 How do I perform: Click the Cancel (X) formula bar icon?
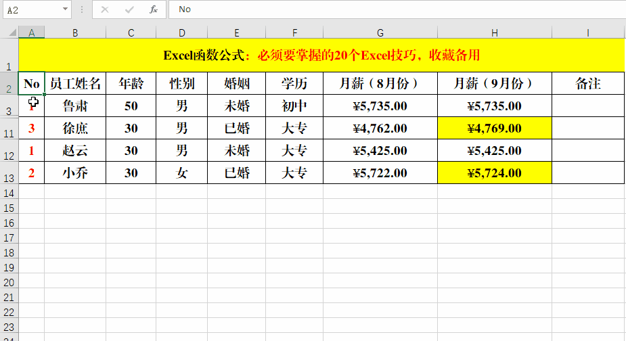pos(105,9)
